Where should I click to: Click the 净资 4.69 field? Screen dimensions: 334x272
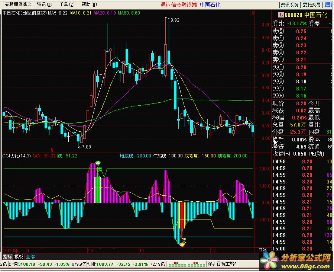point(289,147)
